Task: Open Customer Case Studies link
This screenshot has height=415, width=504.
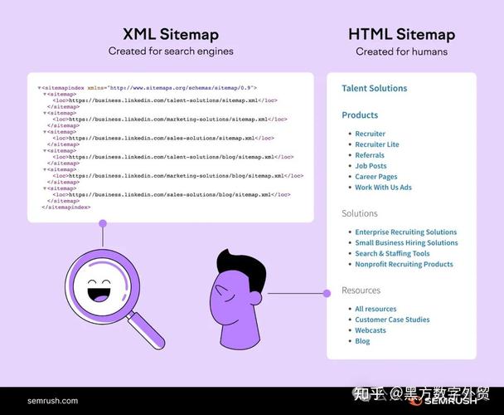Action: pyautogui.click(x=392, y=320)
